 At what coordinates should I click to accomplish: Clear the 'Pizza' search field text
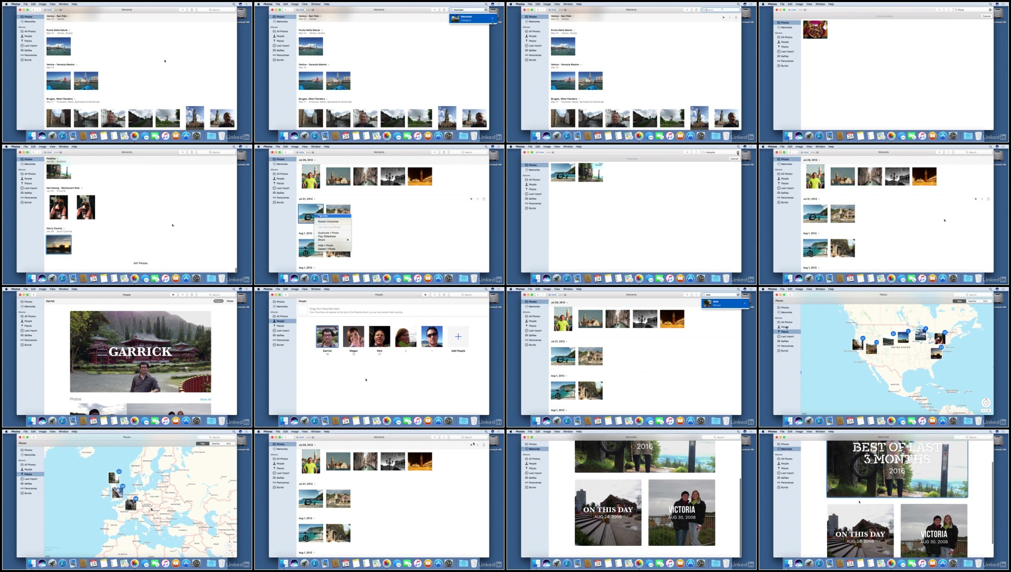coord(990,10)
